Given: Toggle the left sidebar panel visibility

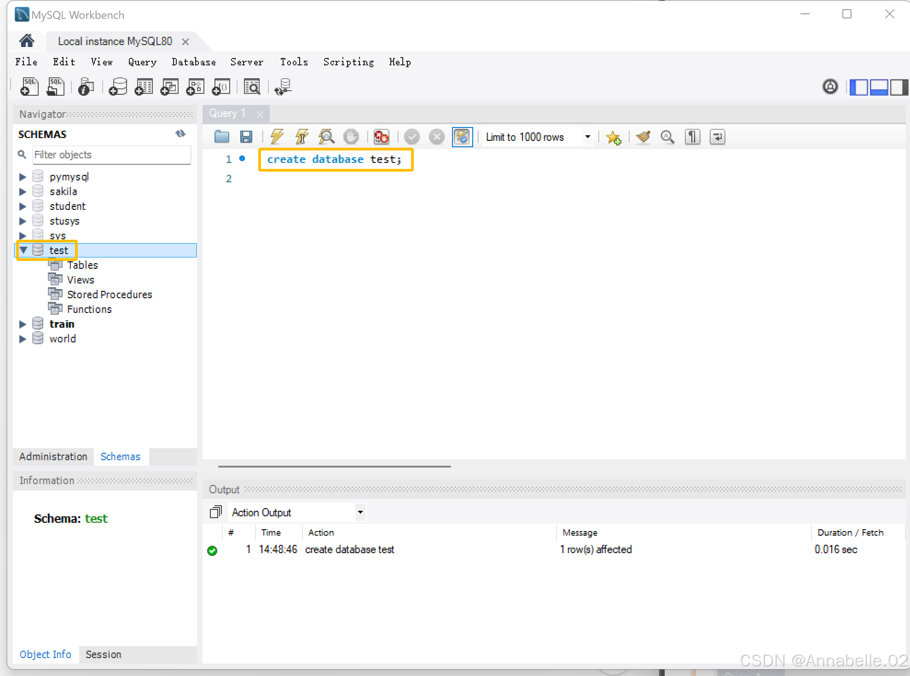Looking at the screenshot, I should [x=858, y=87].
